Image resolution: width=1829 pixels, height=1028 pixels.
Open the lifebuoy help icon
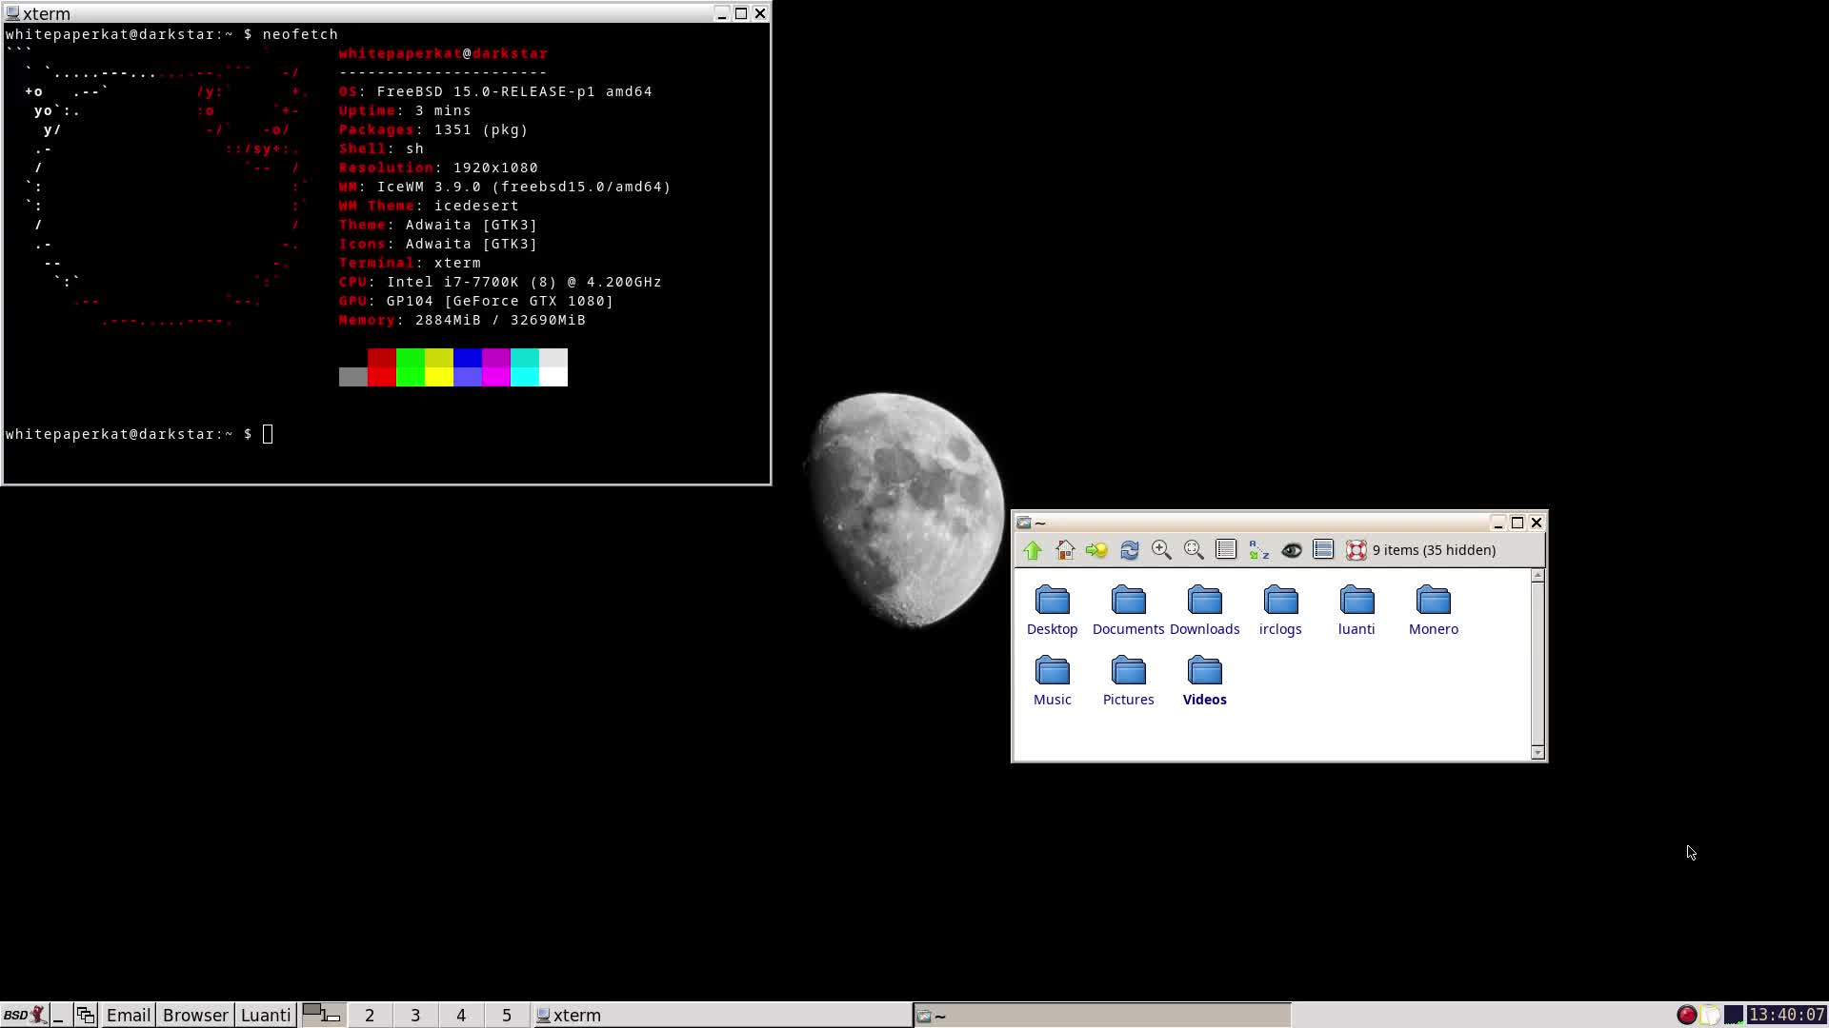(1357, 550)
